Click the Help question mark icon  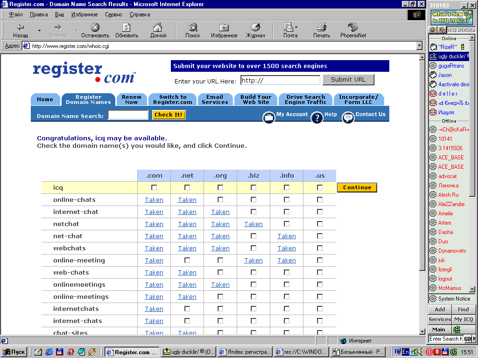point(317,117)
